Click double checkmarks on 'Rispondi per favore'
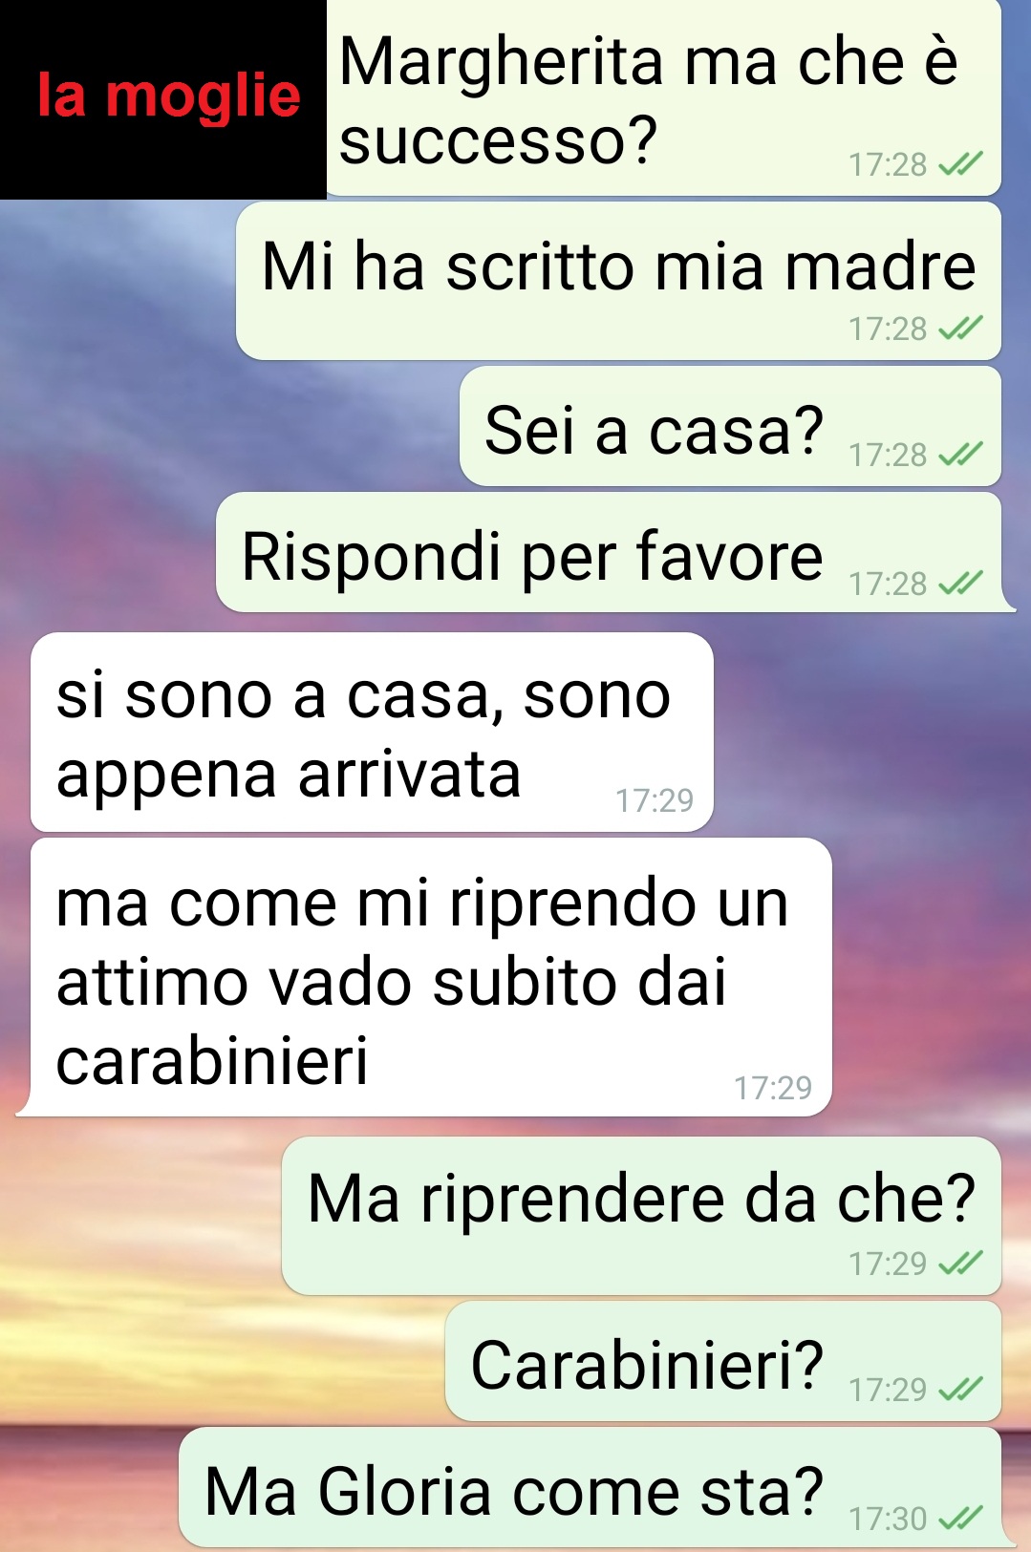 click(x=959, y=583)
